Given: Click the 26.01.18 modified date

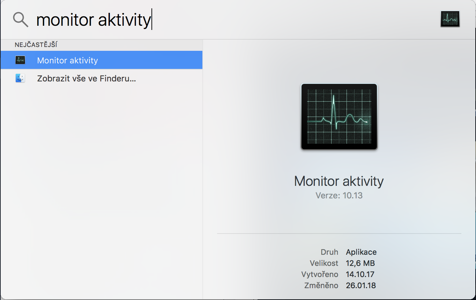Looking at the screenshot, I should click(360, 285).
